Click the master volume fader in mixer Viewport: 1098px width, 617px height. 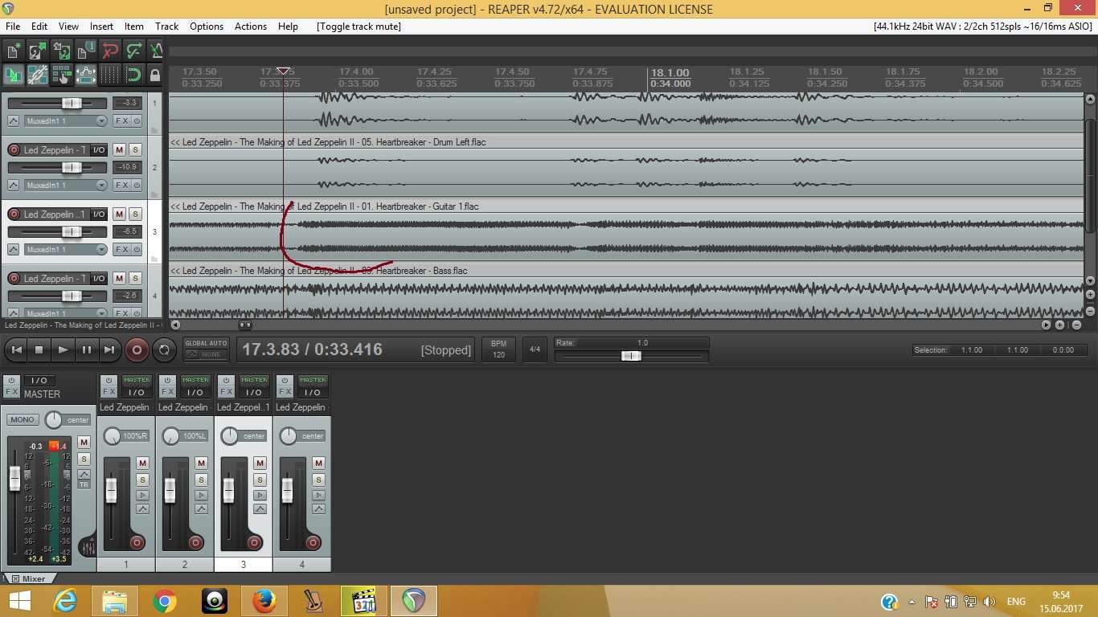(14, 480)
